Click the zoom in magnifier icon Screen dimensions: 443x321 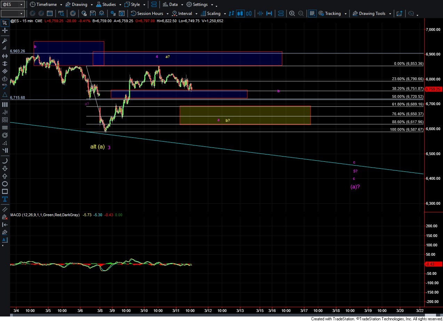click(x=292, y=14)
